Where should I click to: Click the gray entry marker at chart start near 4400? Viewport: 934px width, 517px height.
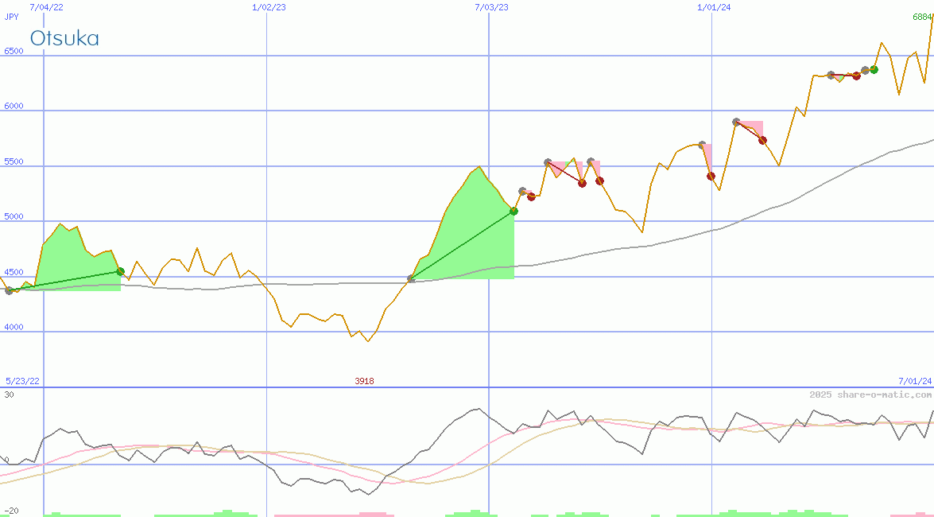9,290
